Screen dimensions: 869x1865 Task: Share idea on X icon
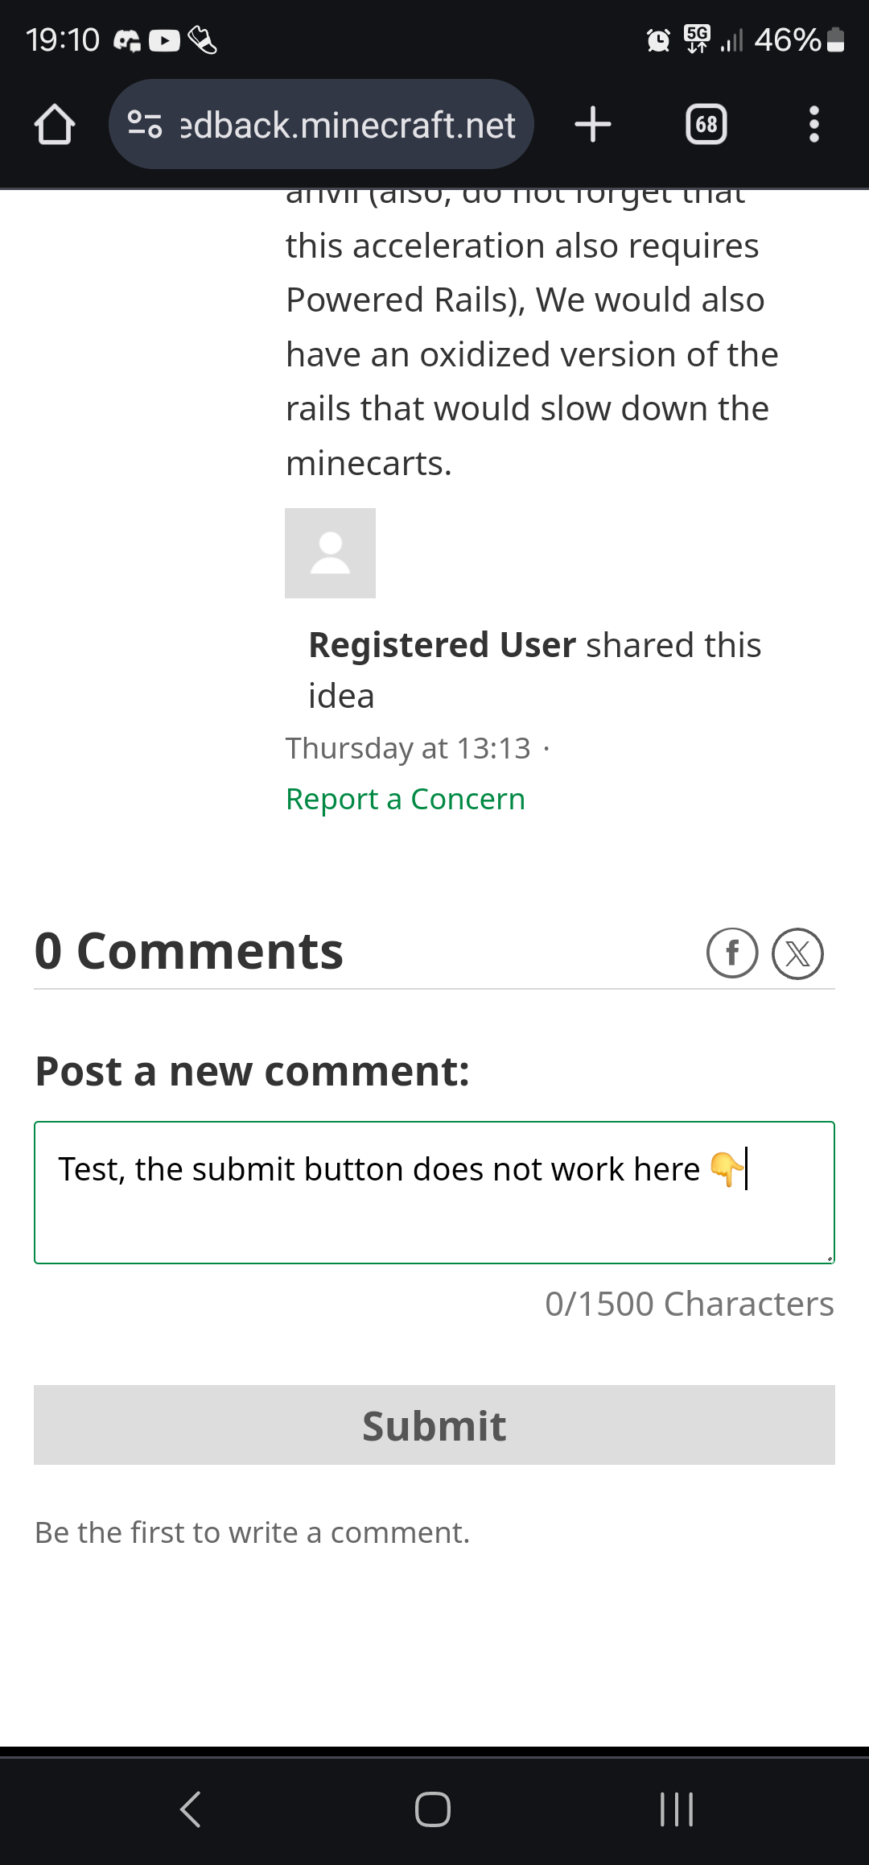(797, 953)
